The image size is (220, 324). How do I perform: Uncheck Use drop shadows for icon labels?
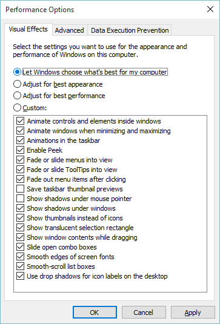coord(20,276)
